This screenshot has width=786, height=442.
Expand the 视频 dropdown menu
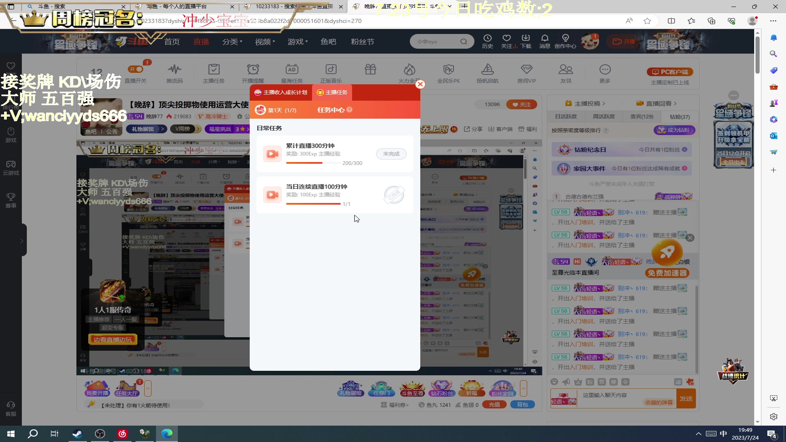coord(265,42)
